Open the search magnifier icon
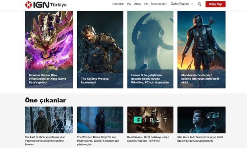The height and width of the screenshot is (148, 247). [x=199, y=4]
